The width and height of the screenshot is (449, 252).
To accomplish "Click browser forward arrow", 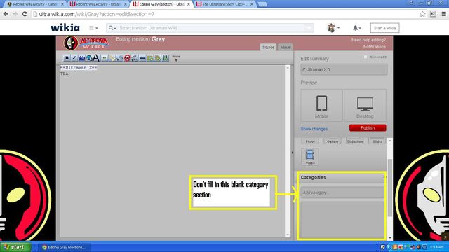I will coord(15,14).
